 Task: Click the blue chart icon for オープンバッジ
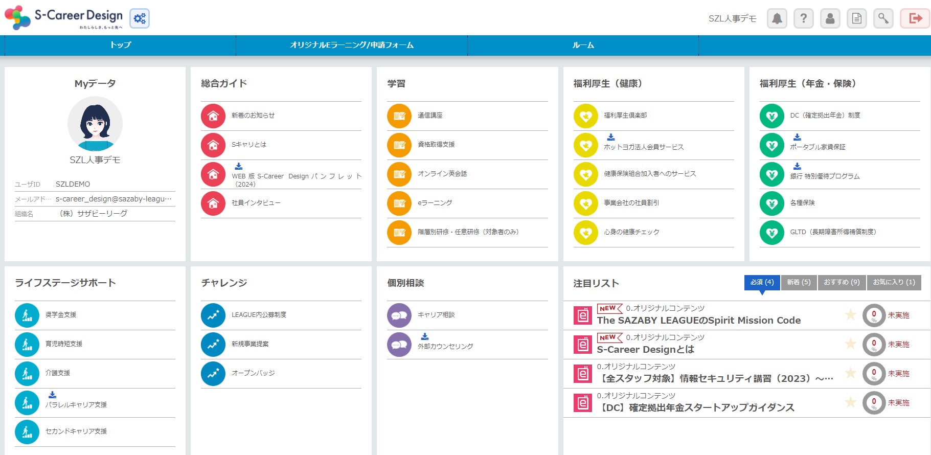[x=213, y=374]
